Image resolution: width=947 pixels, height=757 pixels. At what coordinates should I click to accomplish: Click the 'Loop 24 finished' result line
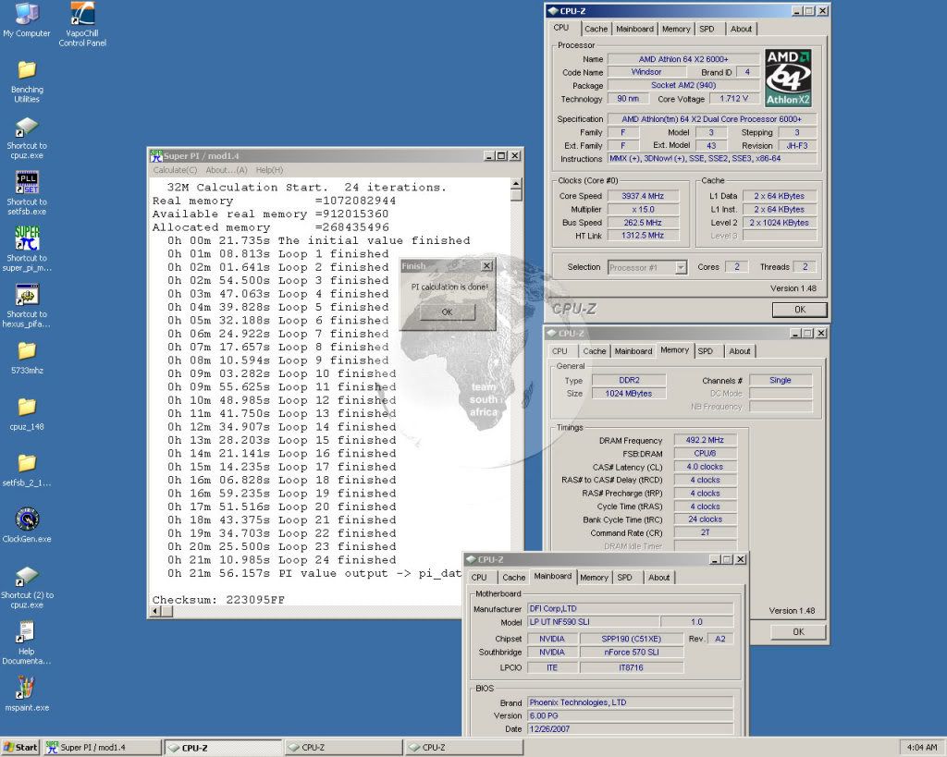(281, 559)
